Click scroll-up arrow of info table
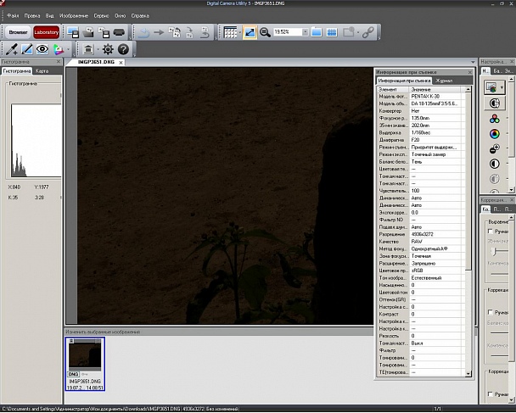 pyautogui.click(x=468, y=89)
